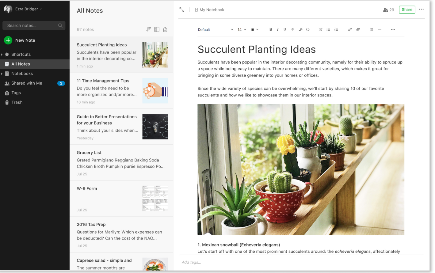Open the font size 14 dropdown
Viewport: 435px width, 273px height.
coord(242,30)
